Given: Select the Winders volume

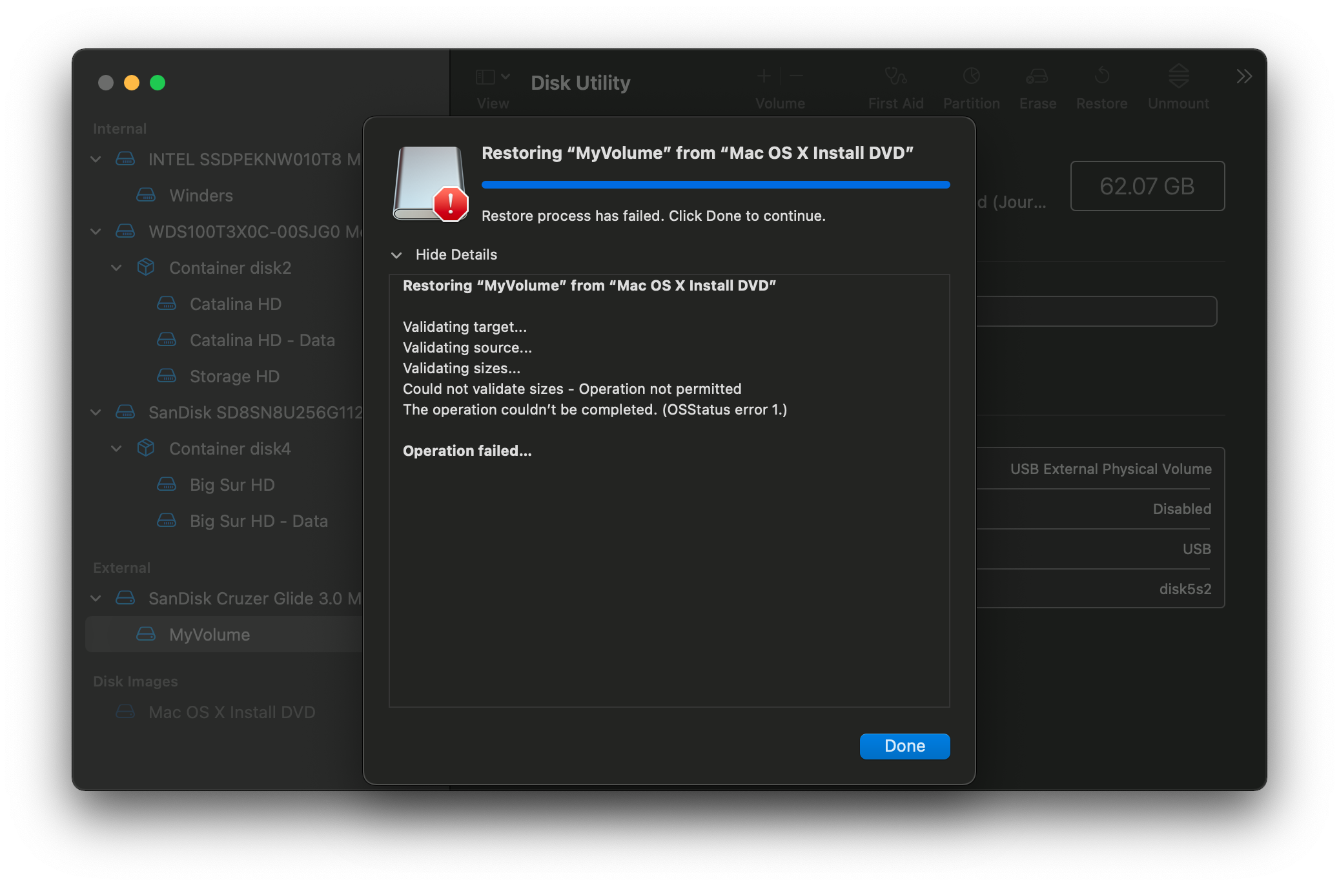Looking at the screenshot, I should (201, 195).
